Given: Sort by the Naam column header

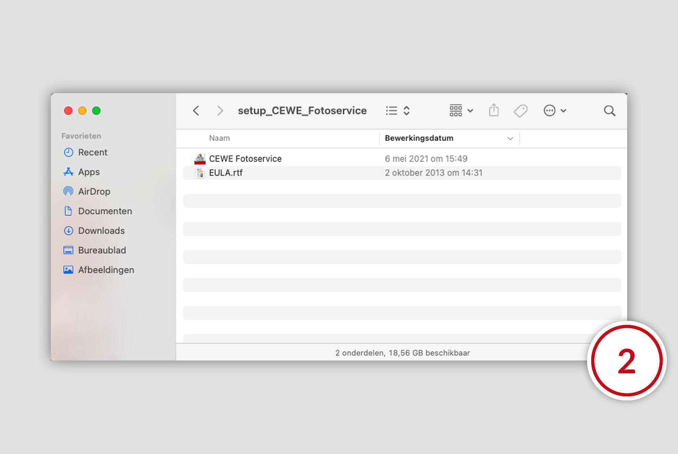Looking at the screenshot, I should (x=219, y=138).
